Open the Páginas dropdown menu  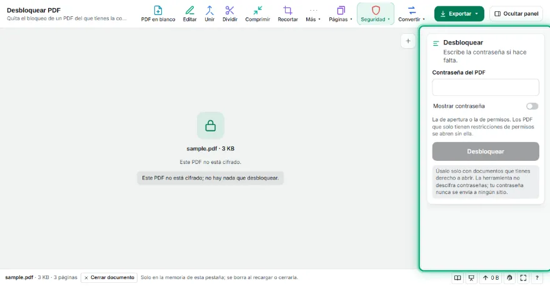(340, 14)
